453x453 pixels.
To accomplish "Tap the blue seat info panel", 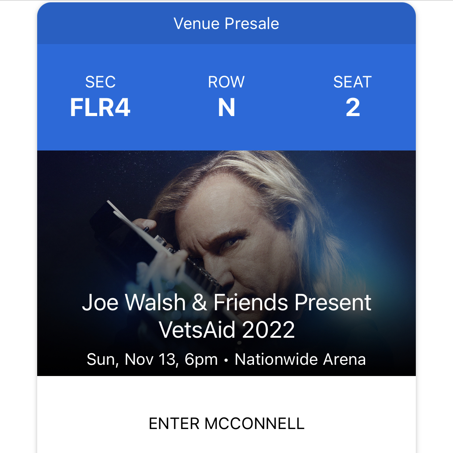I will tap(226, 97).
